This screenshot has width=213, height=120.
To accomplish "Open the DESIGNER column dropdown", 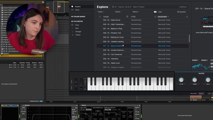I will pos(163,17).
